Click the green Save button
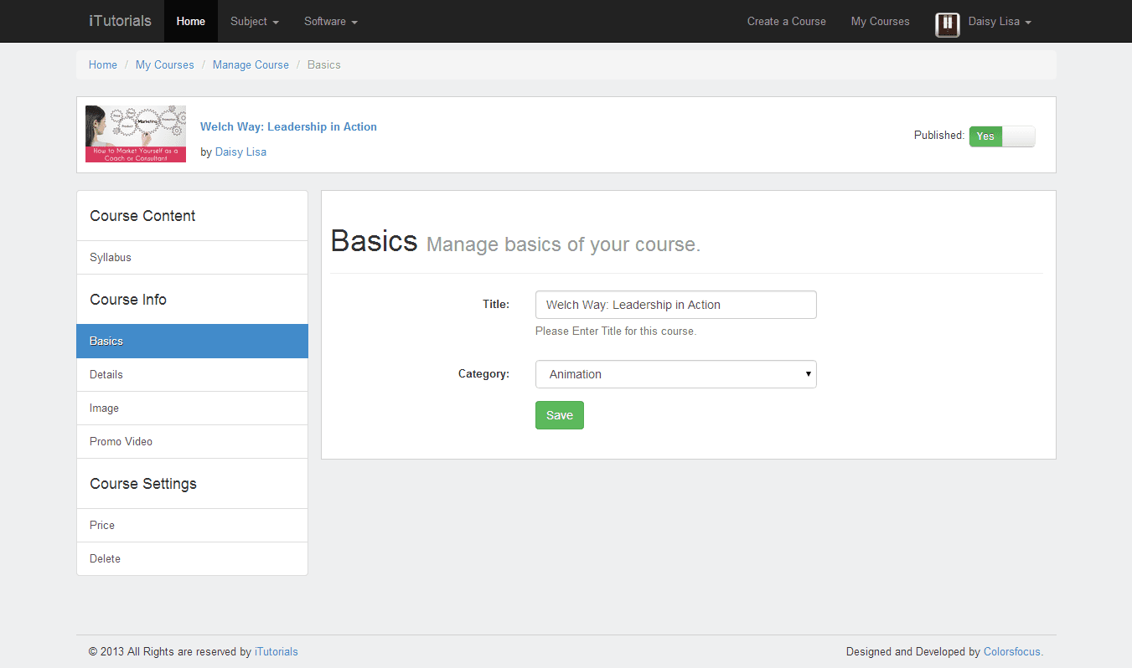Image resolution: width=1132 pixels, height=668 pixels. [560, 415]
